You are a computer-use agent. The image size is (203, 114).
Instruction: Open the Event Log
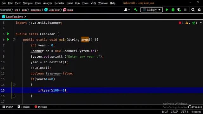coord(195,107)
